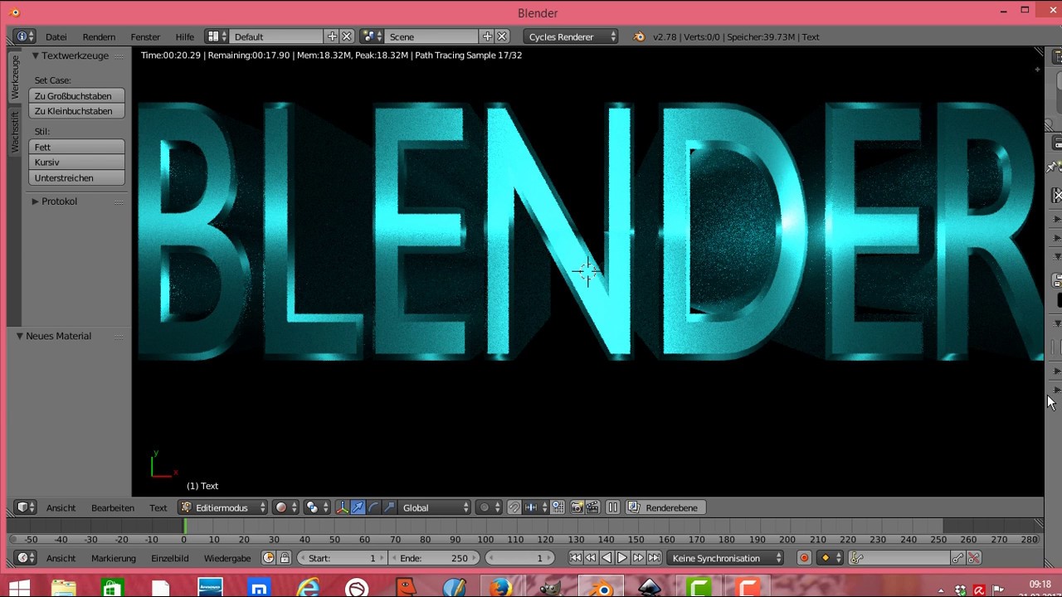Open the Editiermodus mode dropdown

223,507
